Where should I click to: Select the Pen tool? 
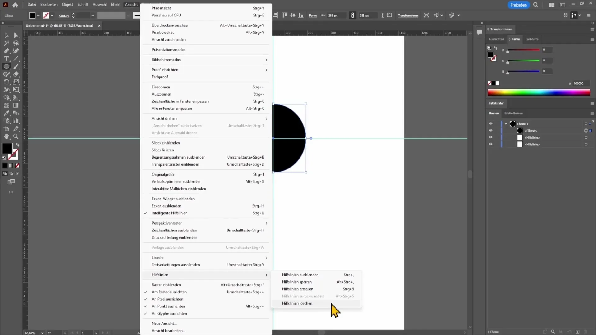click(x=6, y=51)
